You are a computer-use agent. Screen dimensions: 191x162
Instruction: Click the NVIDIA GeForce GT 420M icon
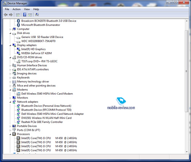[18, 53]
